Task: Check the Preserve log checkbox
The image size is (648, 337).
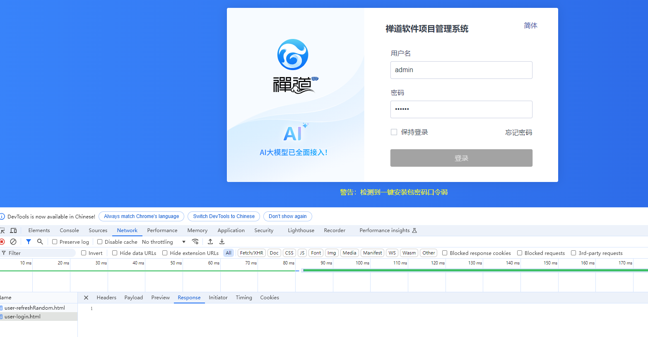Action: point(55,242)
